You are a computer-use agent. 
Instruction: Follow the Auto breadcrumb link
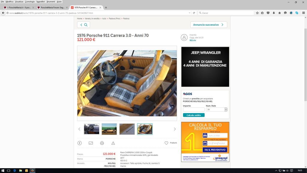click(x=104, y=19)
